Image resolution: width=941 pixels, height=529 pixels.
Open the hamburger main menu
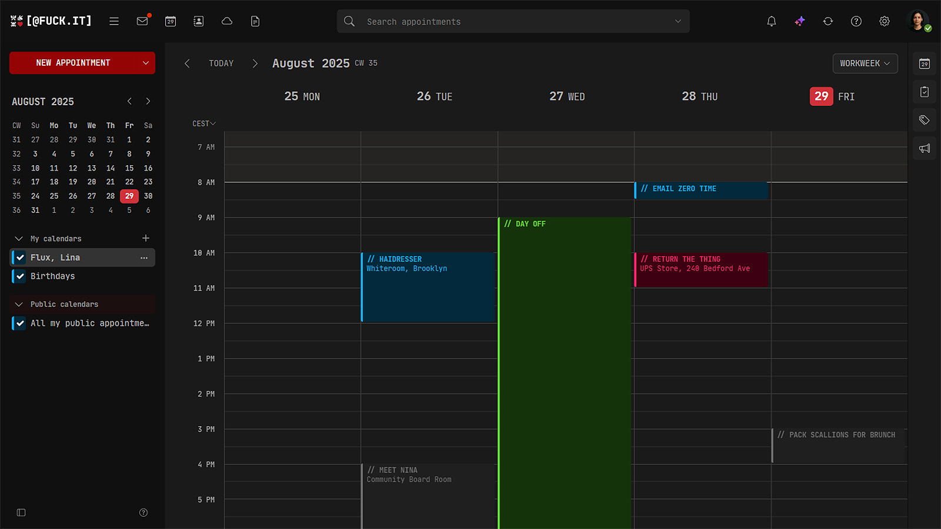114,21
